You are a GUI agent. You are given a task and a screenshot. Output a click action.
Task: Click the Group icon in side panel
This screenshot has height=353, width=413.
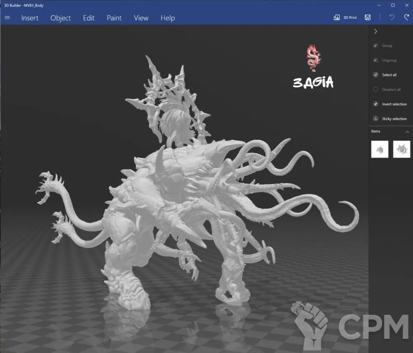coord(375,46)
